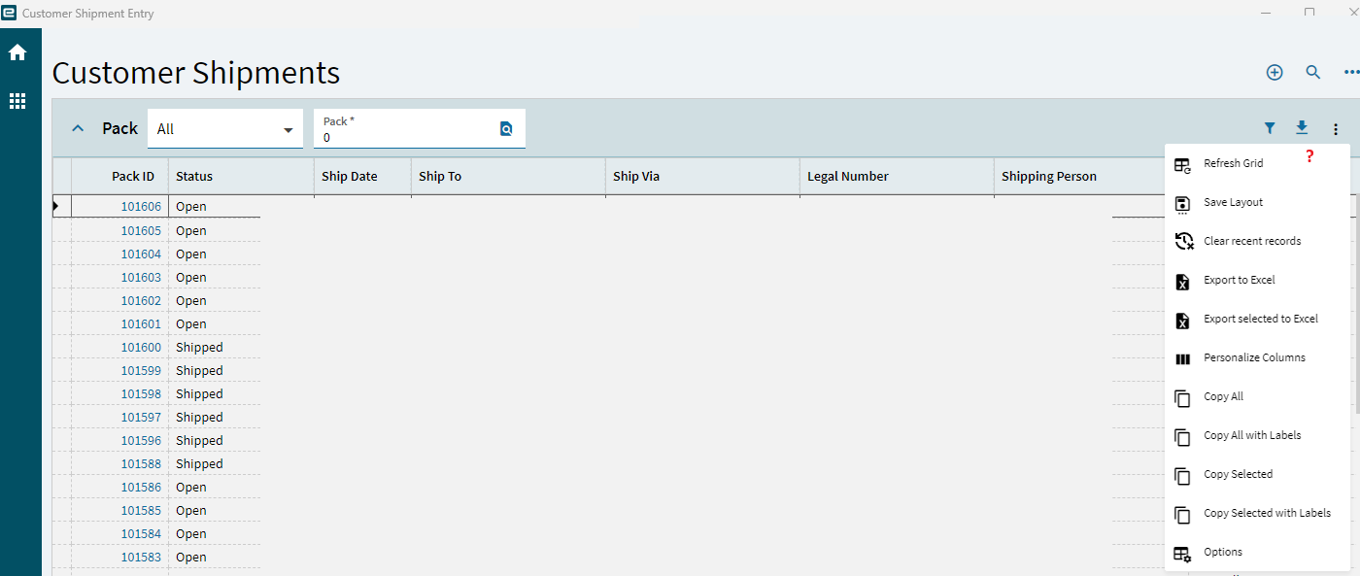1360x576 pixels.
Task: Collapse the Pack panel with chevron
Action: [79, 128]
